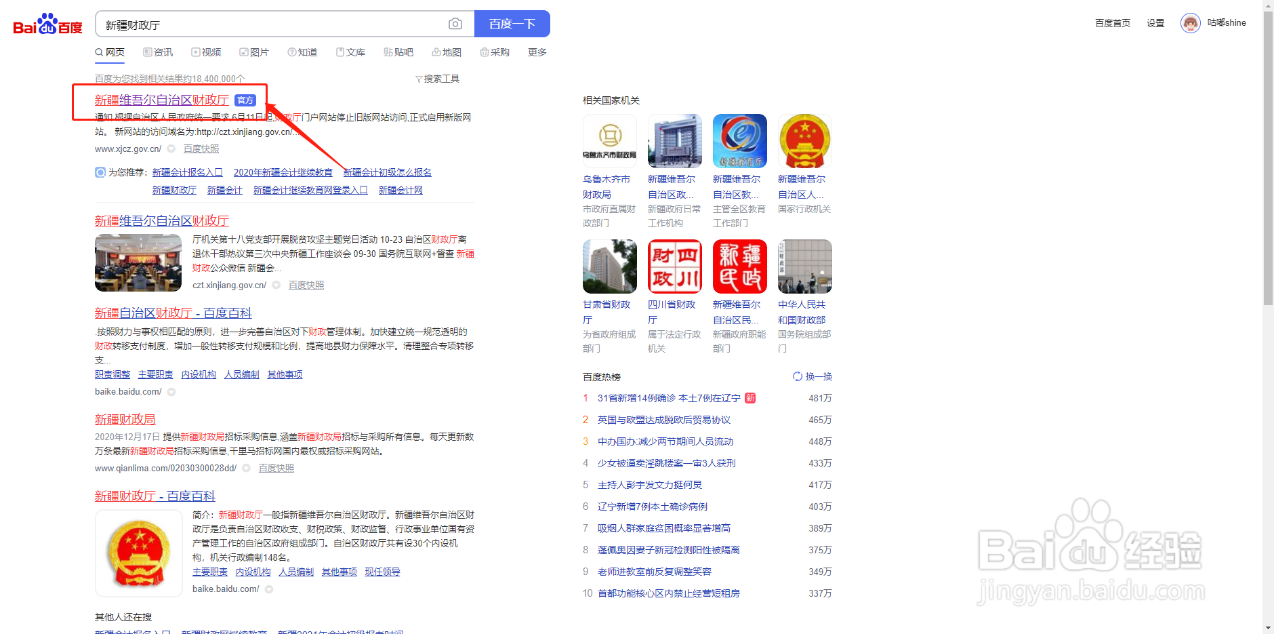Image resolution: width=1274 pixels, height=634 pixels.
Task: Click the national emblem thumbnail in 百度百科 result
Action: pos(139,553)
